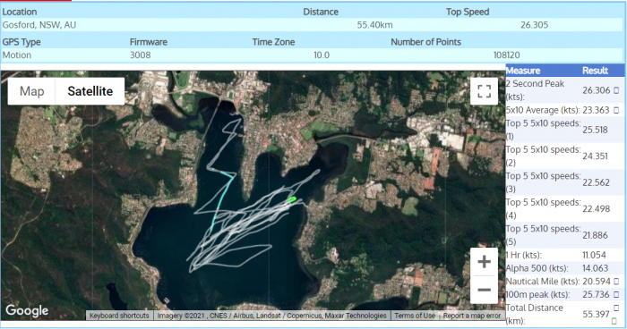The image size is (627, 329).
Task: Zoom out with the minus icon
Action: pos(485,290)
